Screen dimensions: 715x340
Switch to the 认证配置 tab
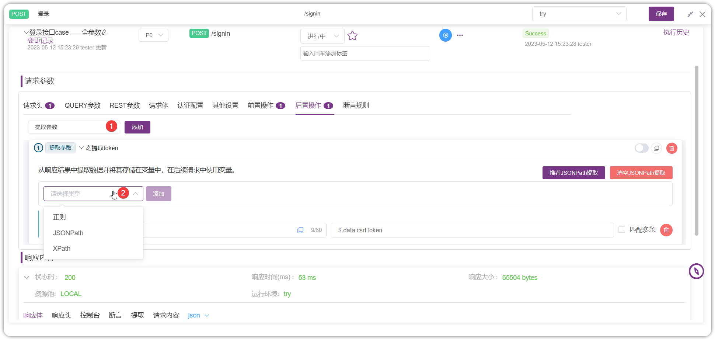[x=190, y=105]
